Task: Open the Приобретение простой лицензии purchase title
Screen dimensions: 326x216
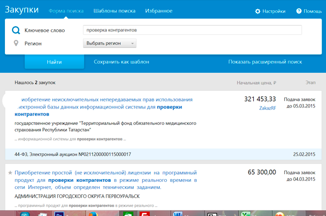Action: [x=105, y=180]
